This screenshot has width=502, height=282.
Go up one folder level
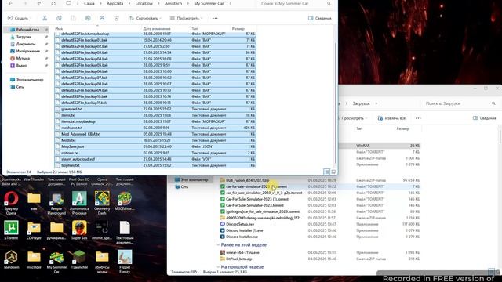point(39,3)
